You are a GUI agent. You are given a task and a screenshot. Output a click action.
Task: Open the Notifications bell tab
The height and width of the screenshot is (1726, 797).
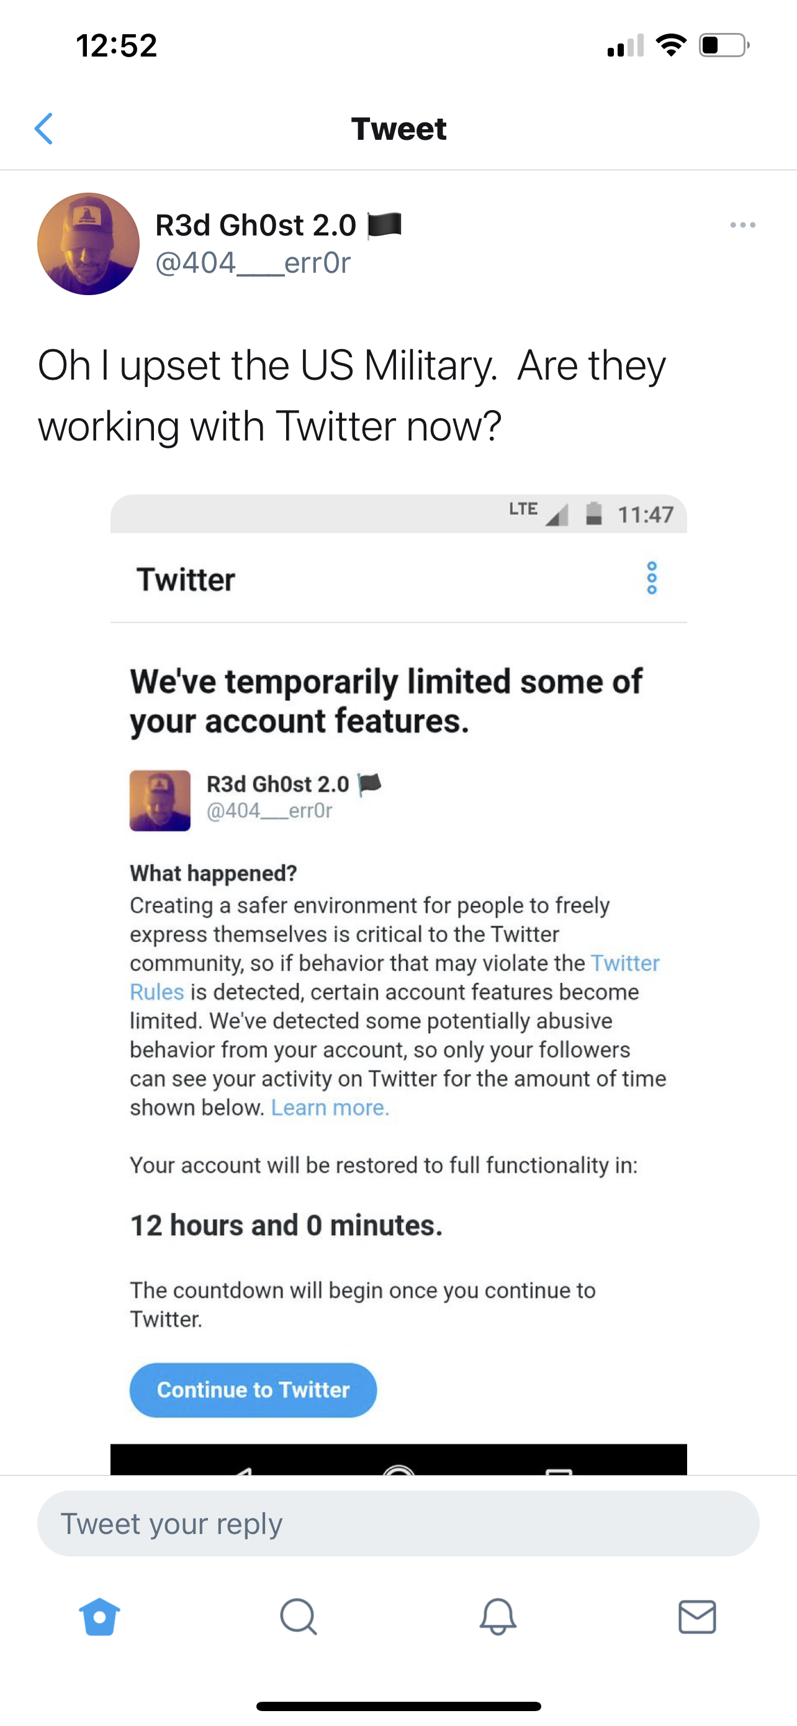(x=498, y=1617)
